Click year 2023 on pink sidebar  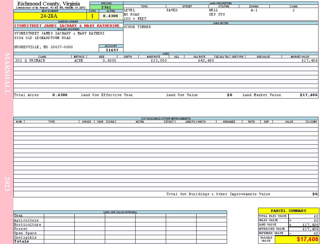click(7, 184)
